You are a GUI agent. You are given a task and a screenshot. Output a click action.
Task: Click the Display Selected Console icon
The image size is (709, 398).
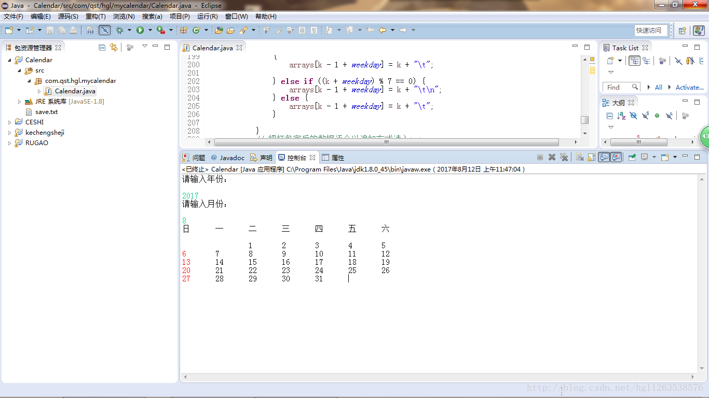(645, 157)
